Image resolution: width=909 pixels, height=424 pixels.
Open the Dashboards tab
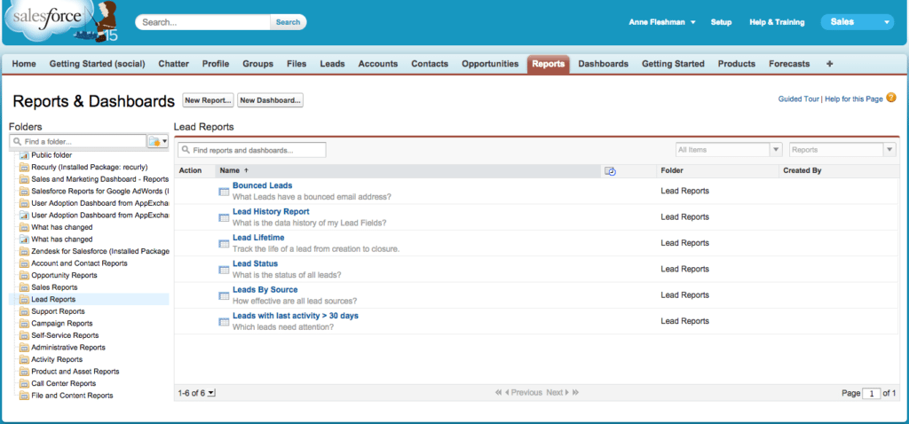click(603, 64)
